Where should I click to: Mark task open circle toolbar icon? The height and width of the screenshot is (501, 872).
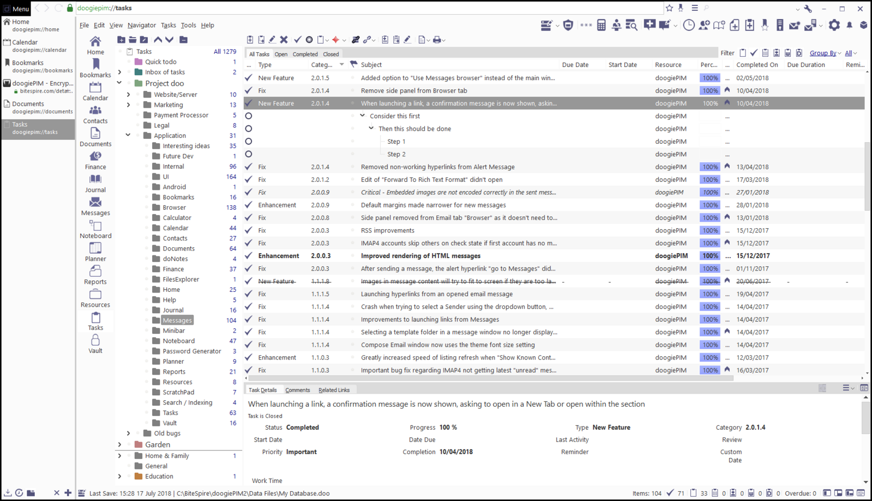309,40
